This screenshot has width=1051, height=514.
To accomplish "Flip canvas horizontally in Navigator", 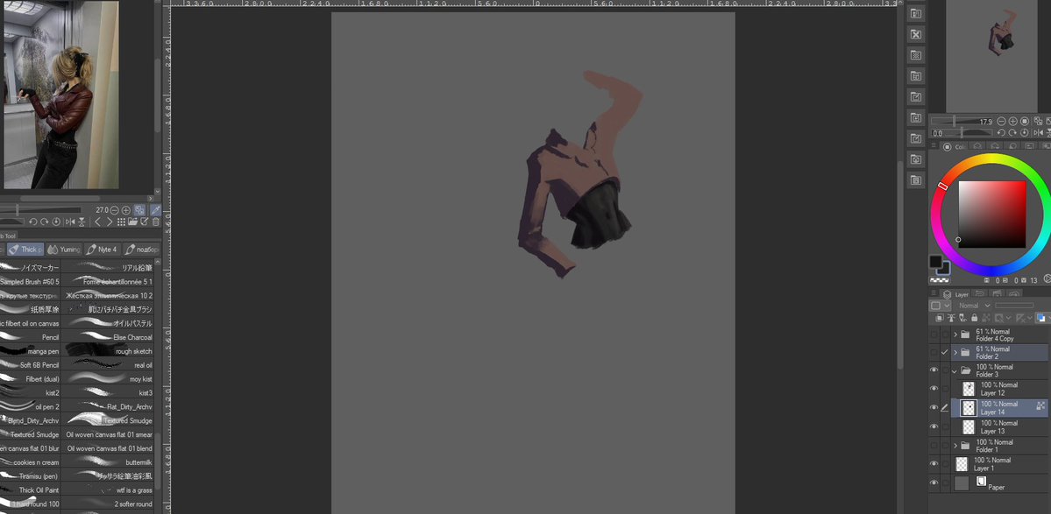I will pos(1038,133).
